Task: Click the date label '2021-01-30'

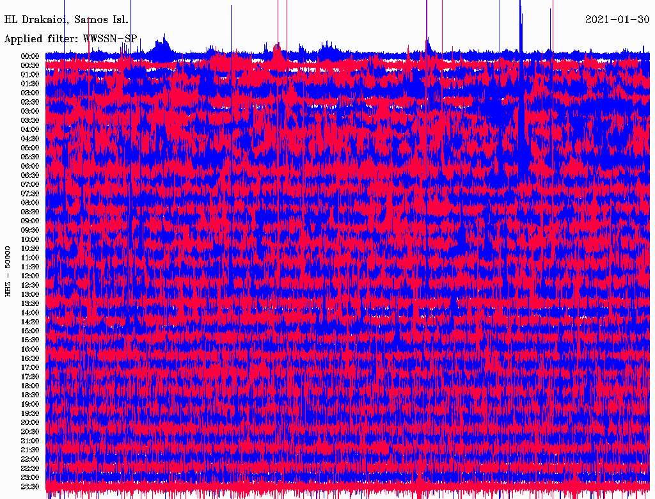Action: point(617,19)
